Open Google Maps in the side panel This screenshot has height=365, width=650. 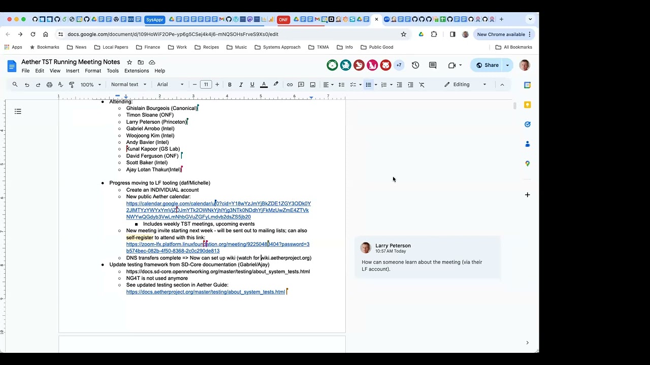click(528, 163)
